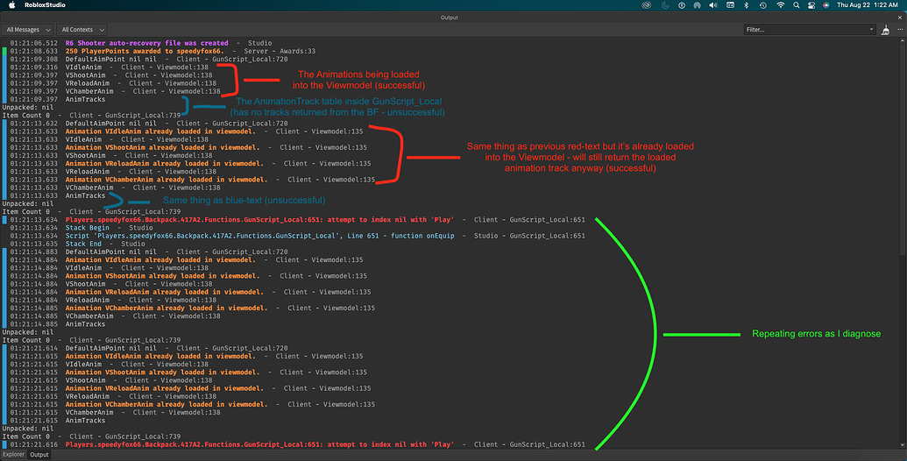Select the 01:21:14.883 DefaultAimPoint nil nil line
Screen dimensions: 907x461
coord(149,252)
